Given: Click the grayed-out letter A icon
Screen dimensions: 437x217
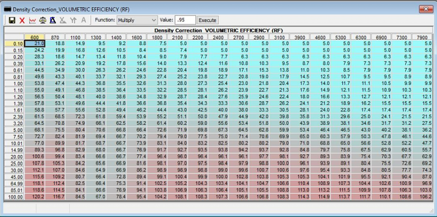Looking at the screenshot, I should (x=84, y=20).
